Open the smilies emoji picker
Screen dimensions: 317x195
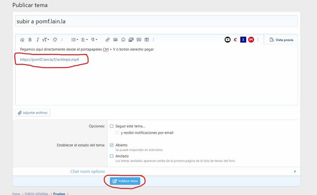(123, 39)
